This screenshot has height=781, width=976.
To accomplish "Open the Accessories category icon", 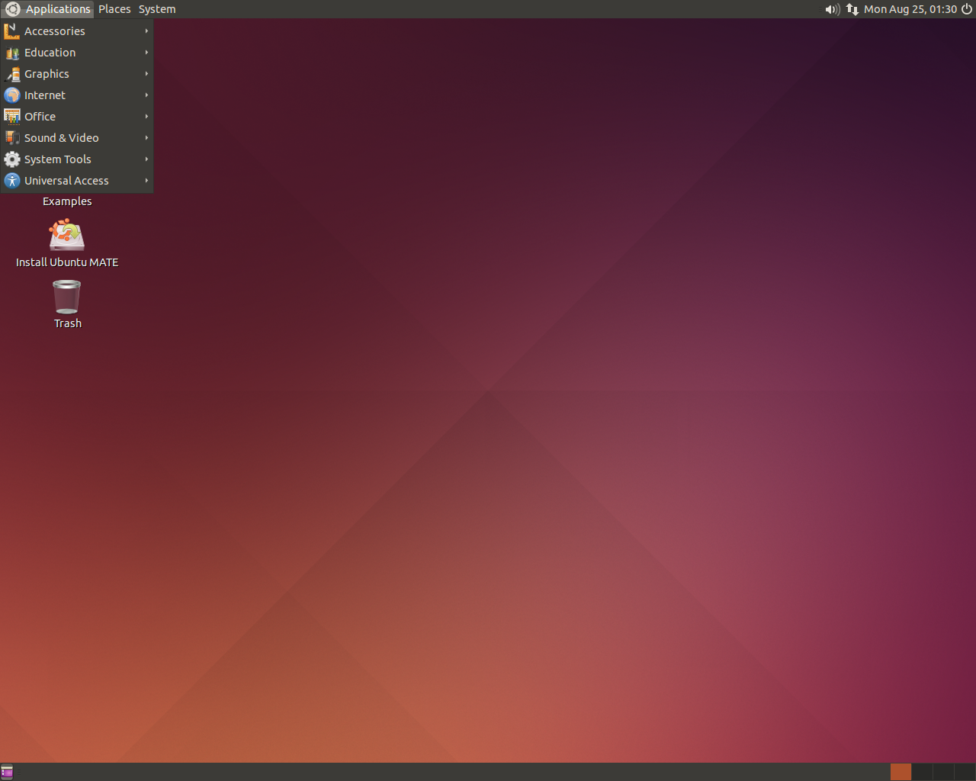I will [x=12, y=31].
